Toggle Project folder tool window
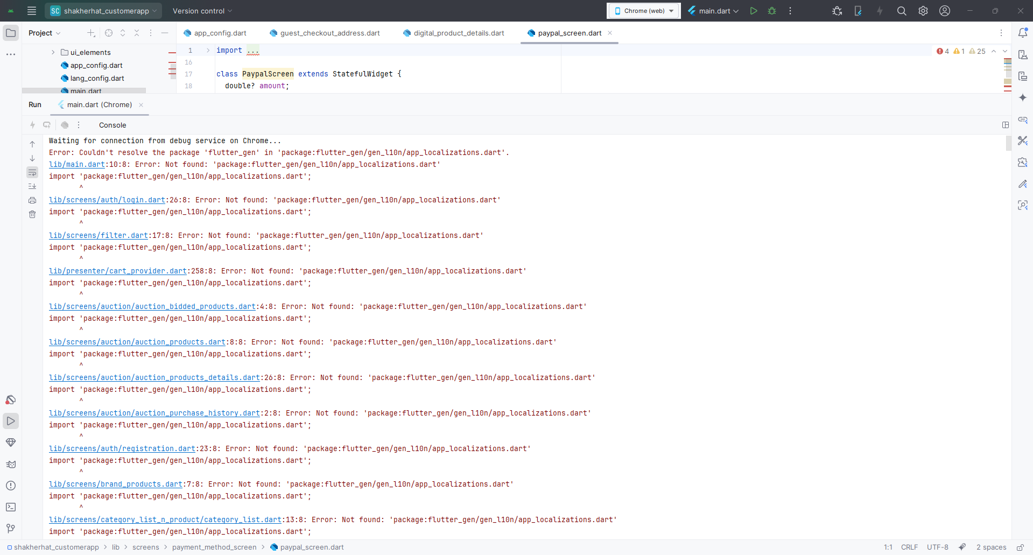This screenshot has width=1033, height=555. click(x=11, y=33)
